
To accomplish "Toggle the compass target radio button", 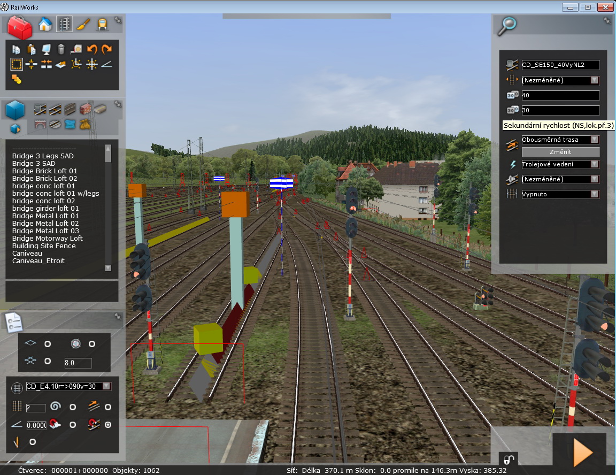I will click(x=92, y=344).
